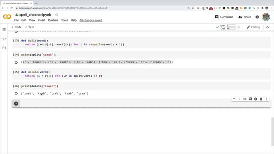The image size is (274, 154).
Task: Open the Help menu
Action: point(74,20)
